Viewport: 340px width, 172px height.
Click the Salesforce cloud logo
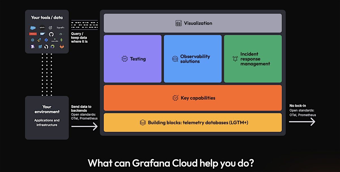(33, 28)
